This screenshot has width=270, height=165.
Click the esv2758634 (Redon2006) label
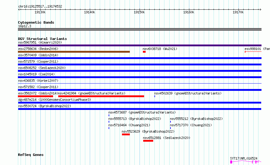[38, 49]
